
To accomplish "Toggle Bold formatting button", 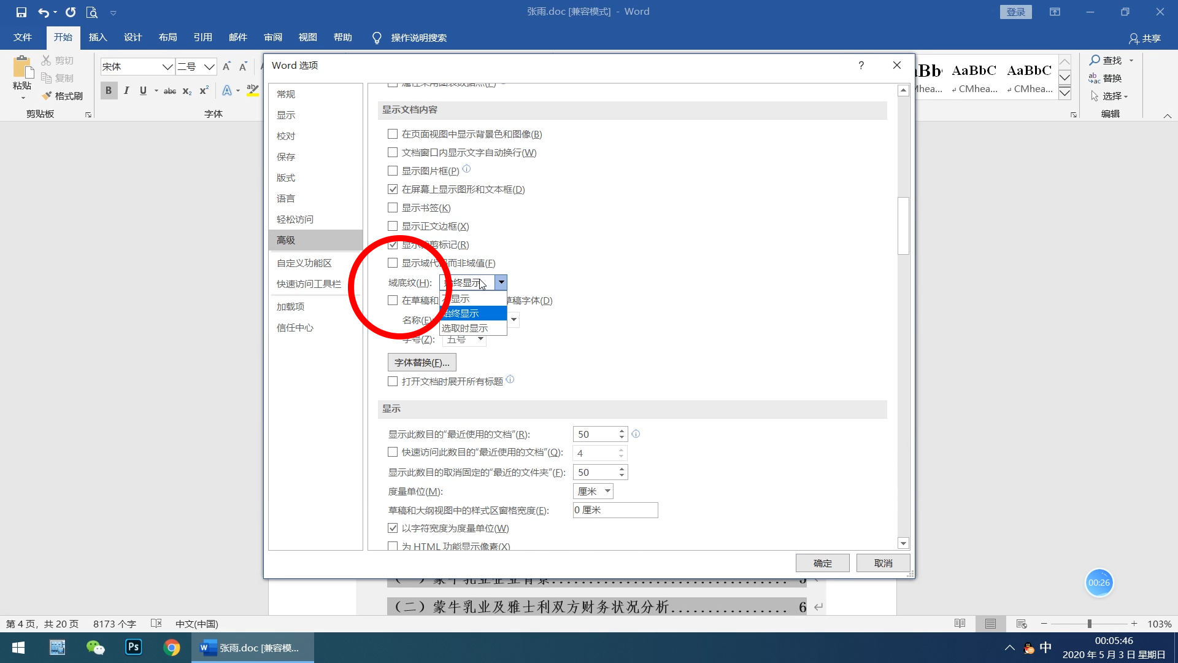I will pos(109,91).
